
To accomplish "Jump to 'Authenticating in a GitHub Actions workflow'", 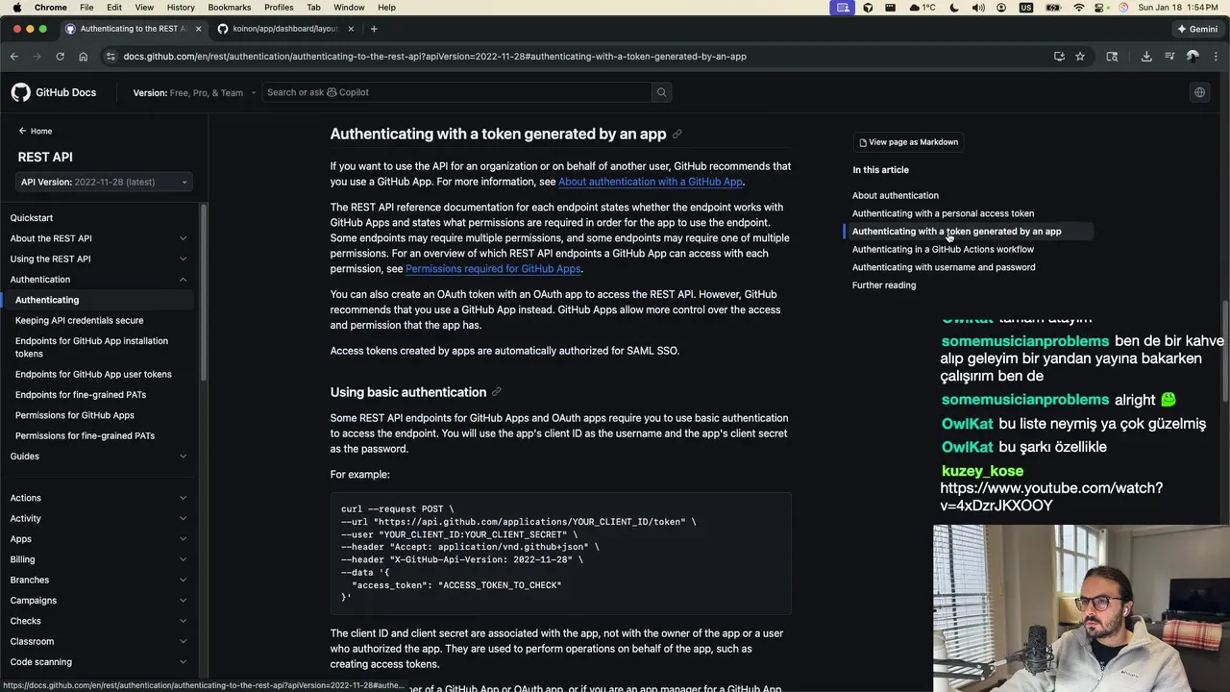I will tap(943, 249).
